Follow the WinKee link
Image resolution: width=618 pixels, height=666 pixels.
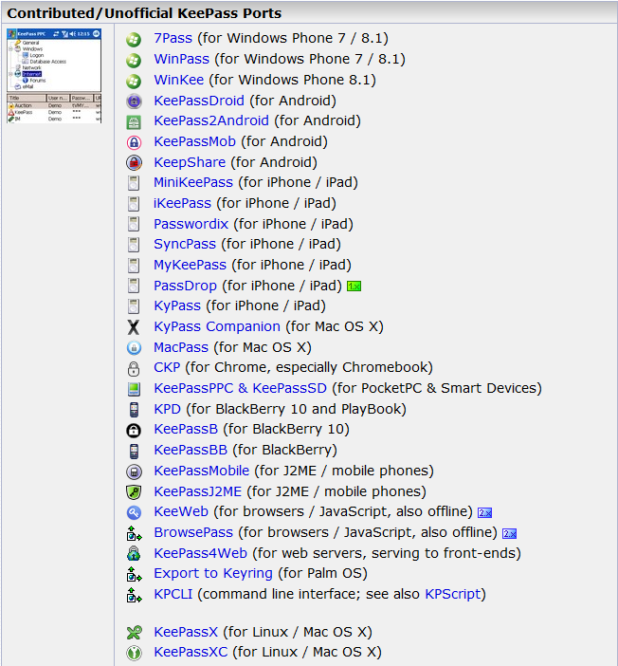tap(179, 80)
